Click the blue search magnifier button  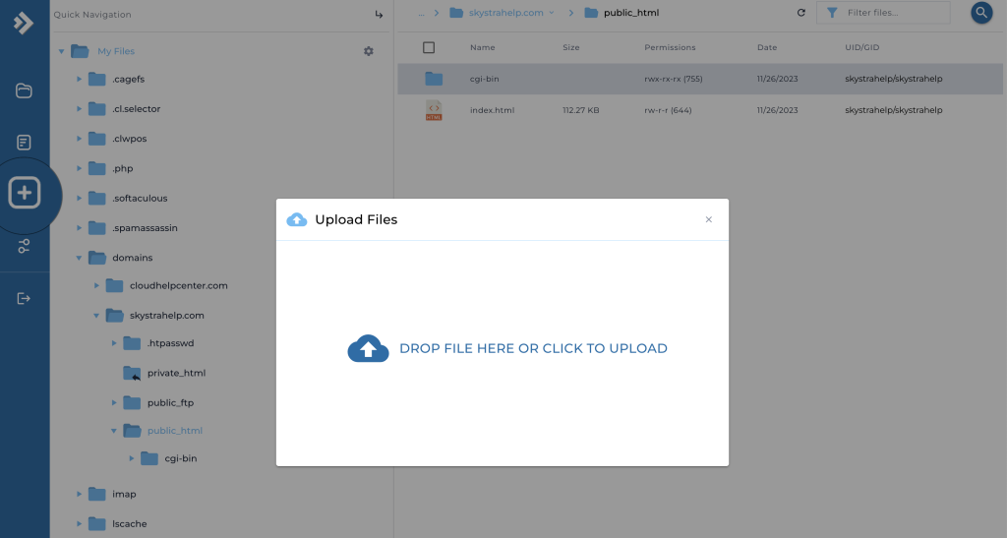click(x=980, y=13)
